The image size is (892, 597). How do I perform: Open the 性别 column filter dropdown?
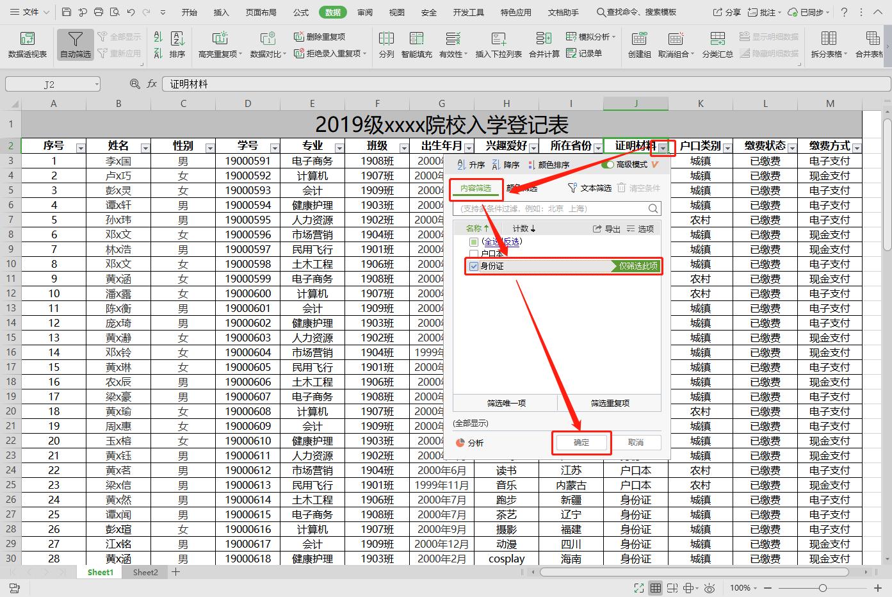[210, 147]
